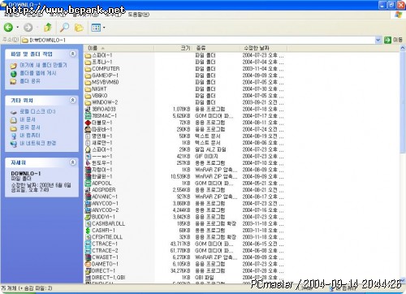The height and width of the screenshot is (294, 406).
Task: Select the CASHBAR.DLL file icon
Action: coord(88,223)
